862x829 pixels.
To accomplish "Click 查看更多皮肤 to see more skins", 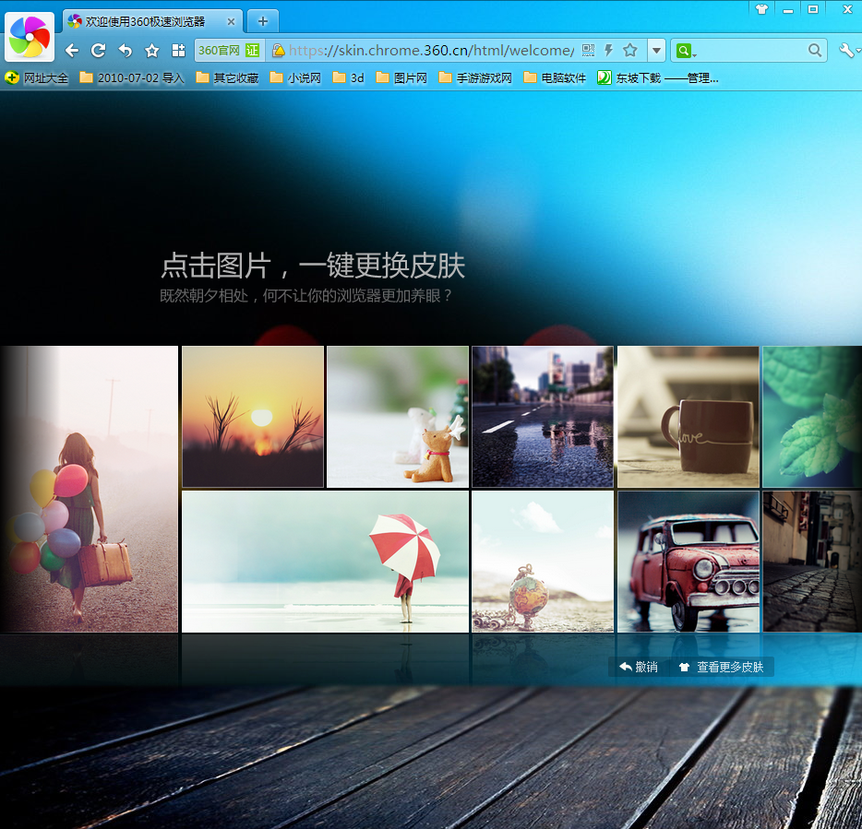I will coord(722,667).
